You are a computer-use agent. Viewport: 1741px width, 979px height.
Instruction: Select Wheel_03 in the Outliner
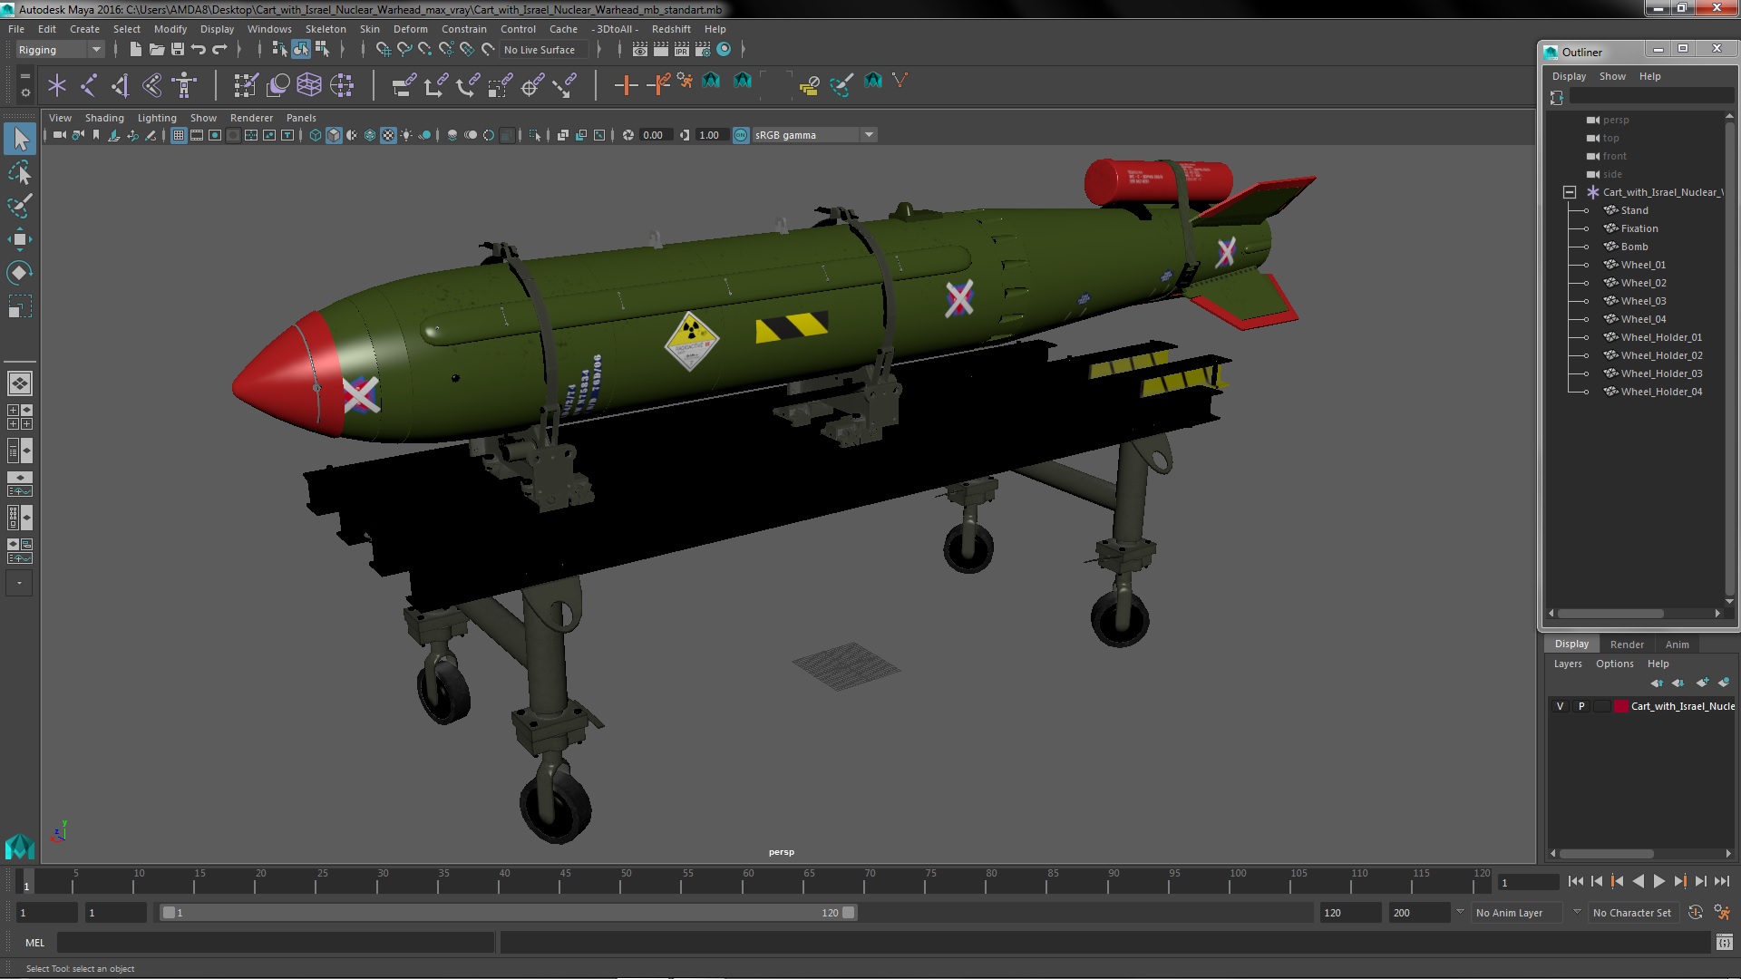point(1643,301)
